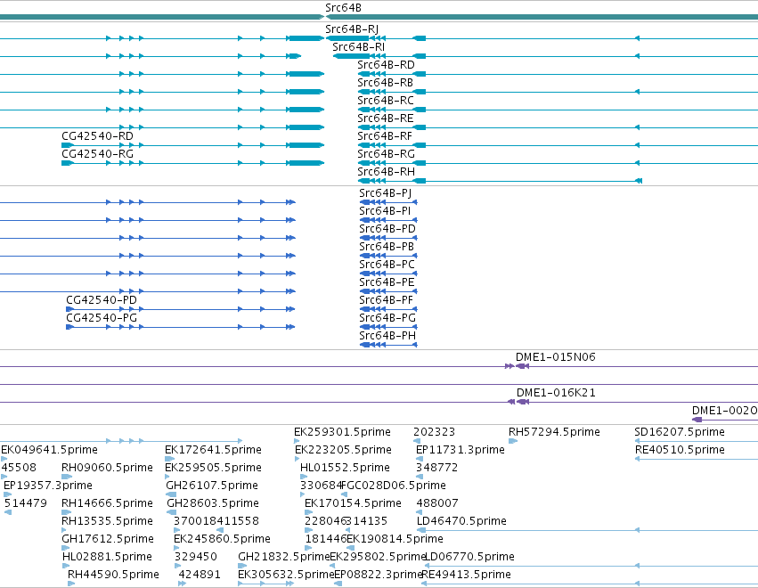
Task: Click the CG42540-RD transcript label
Action: pyautogui.click(x=97, y=136)
